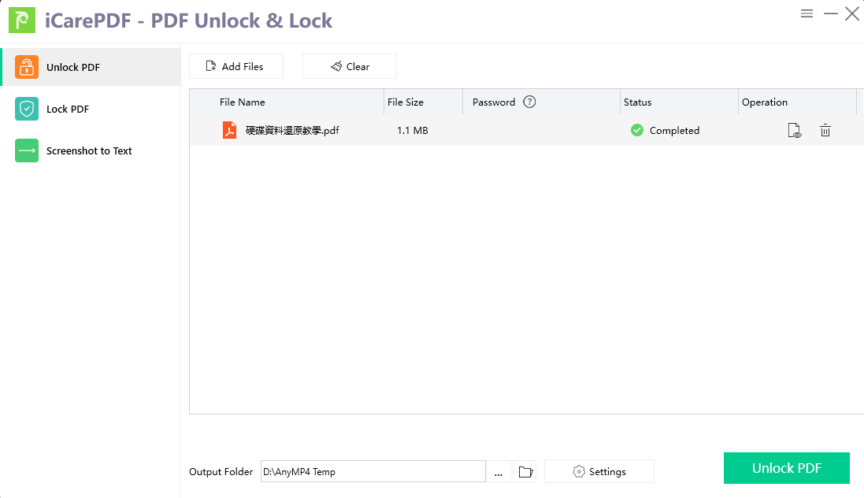Image resolution: width=864 pixels, height=498 pixels.
Task: Select the Unlock PDF orange padlock icon
Action: 27,67
